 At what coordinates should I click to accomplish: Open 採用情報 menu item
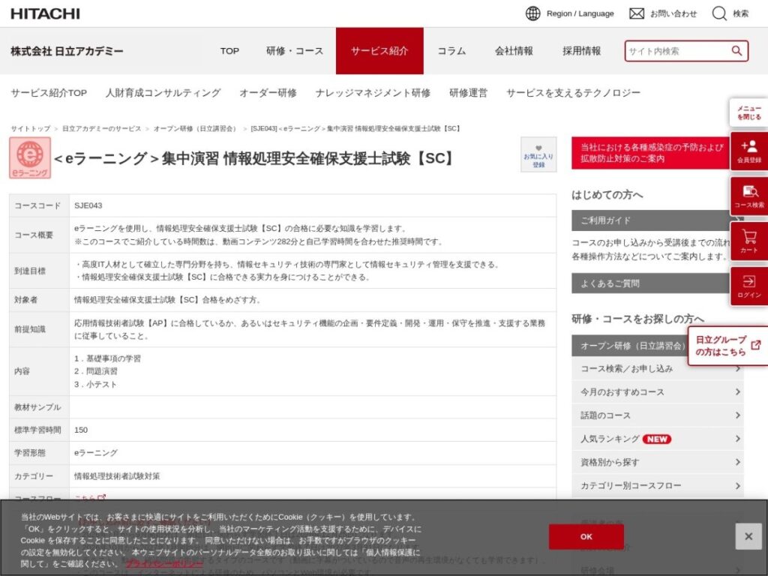581,51
